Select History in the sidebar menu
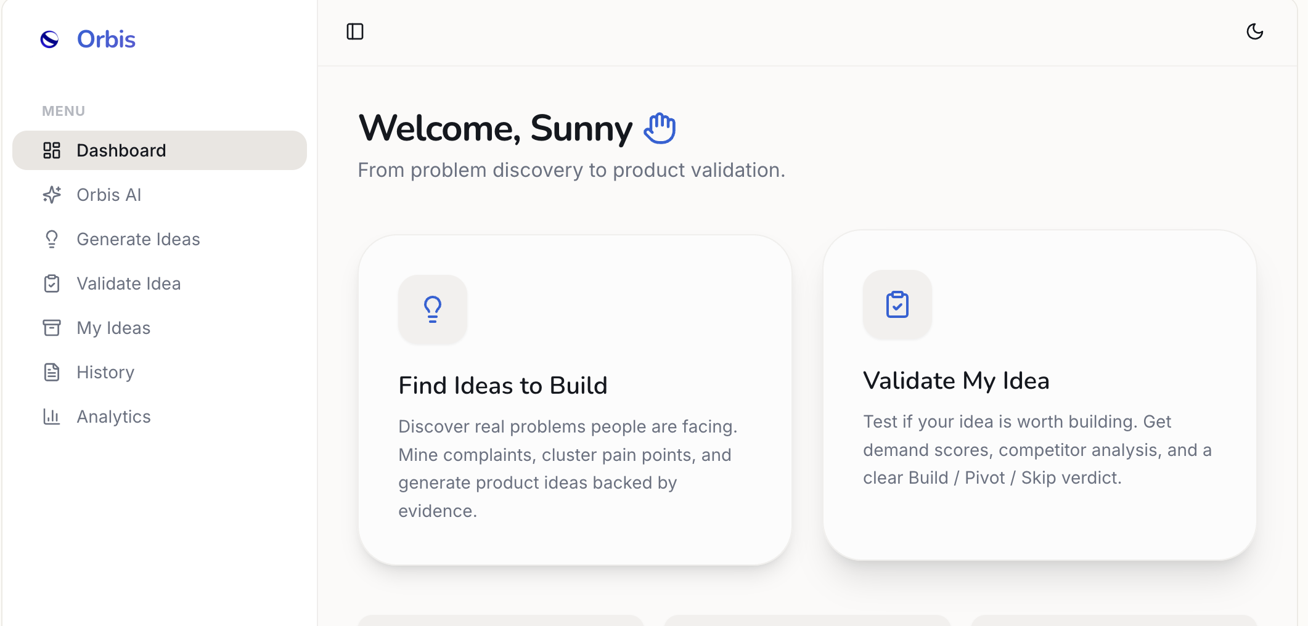Viewport: 1308px width, 626px height. click(105, 372)
